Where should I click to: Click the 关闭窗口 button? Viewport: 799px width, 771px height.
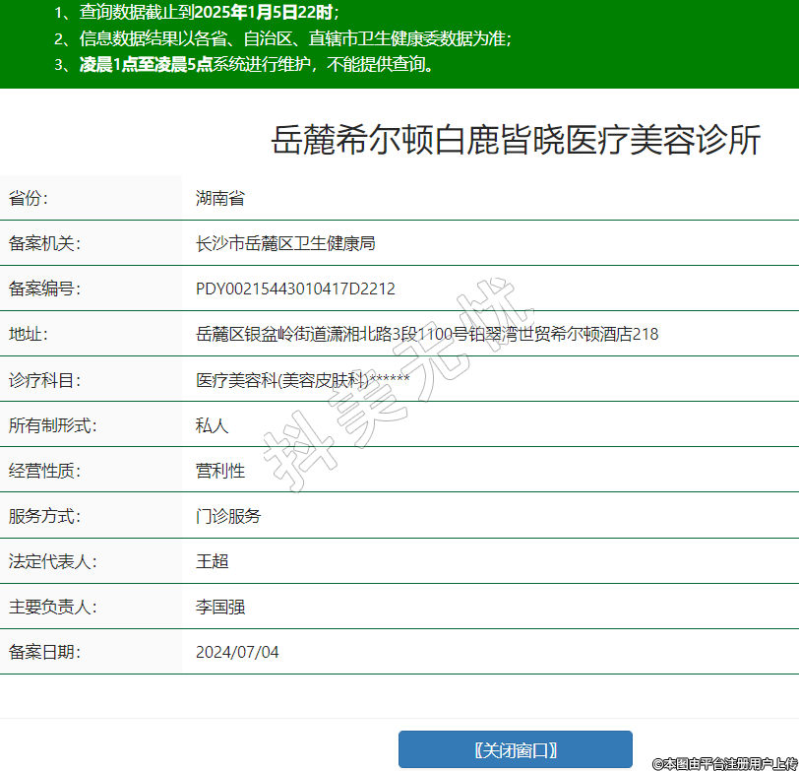pyautogui.click(x=515, y=749)
